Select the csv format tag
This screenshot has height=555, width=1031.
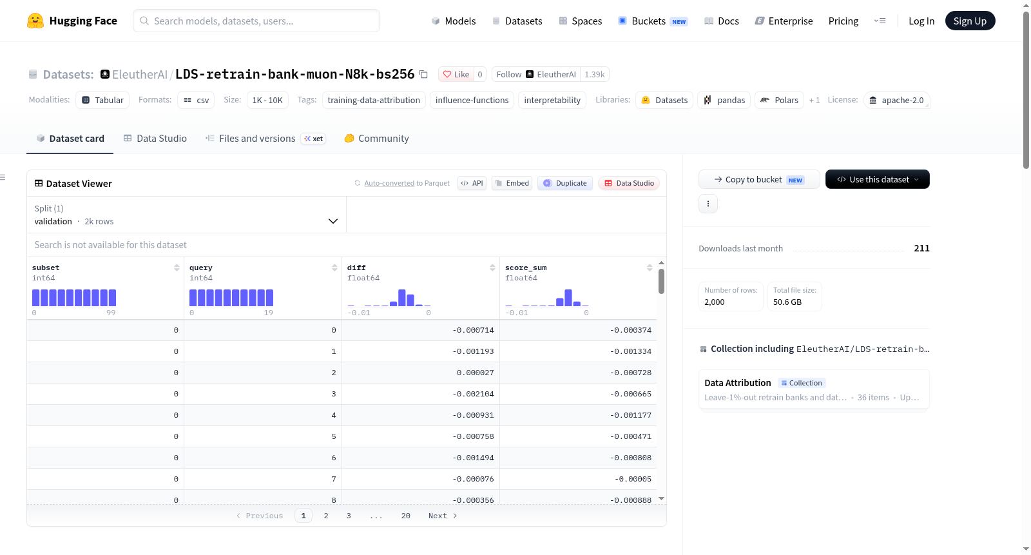click(197, 100)
